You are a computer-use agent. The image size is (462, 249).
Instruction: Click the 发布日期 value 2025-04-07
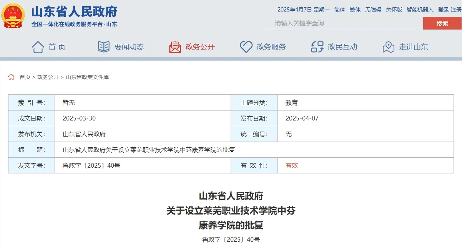pyautogui.click(x=302, y=119)
